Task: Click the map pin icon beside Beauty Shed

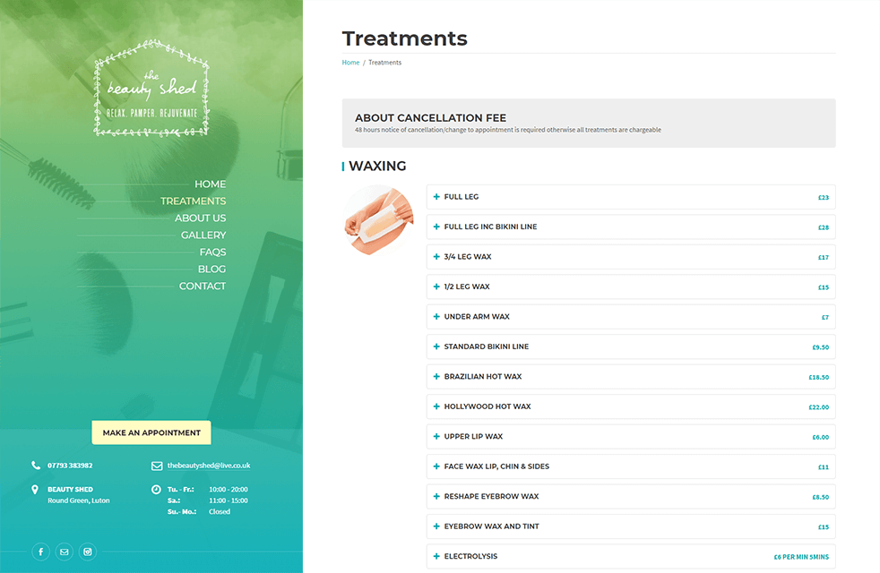Action: click(35, 490)
